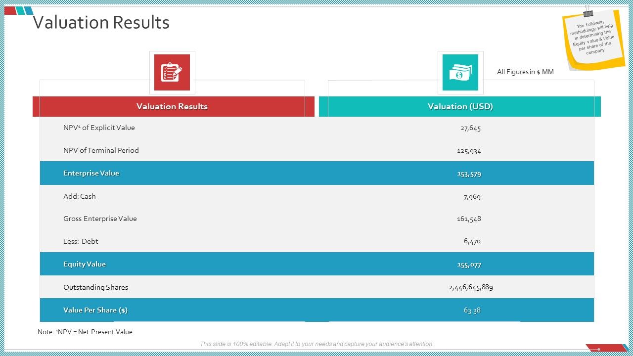Select 'Gross Enterprise Value' row label

tap(100, 219)
